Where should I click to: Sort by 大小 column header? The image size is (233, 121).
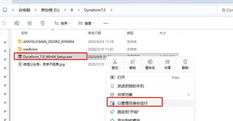coord(163,33)
